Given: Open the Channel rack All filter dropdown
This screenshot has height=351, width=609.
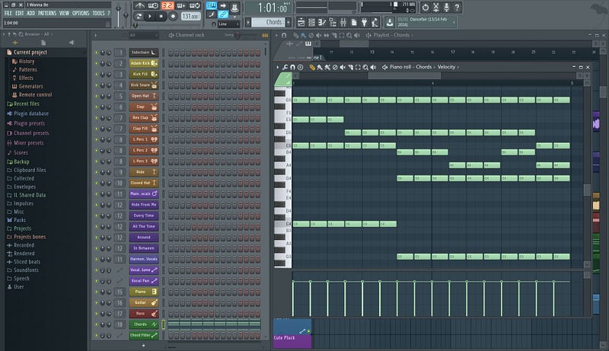Looking at the screenshot, I should 143,35.
